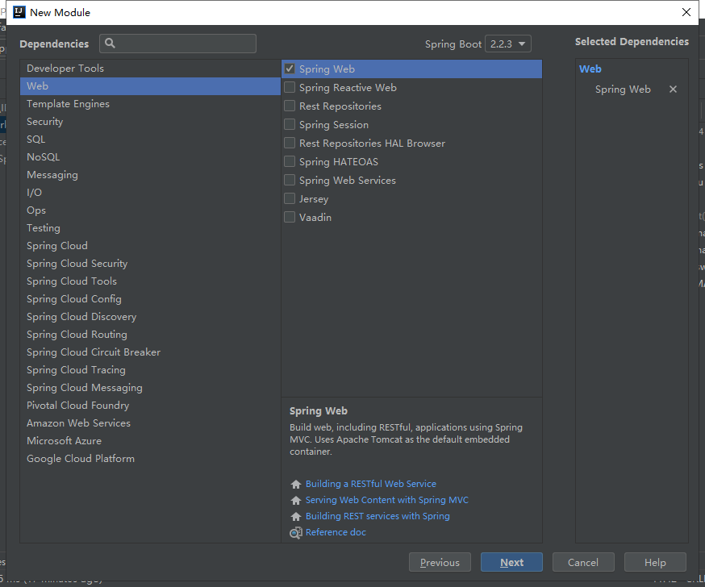Close the New Module dialog
705x587 pixels.
pyautogui.click(x=686, y=12)
